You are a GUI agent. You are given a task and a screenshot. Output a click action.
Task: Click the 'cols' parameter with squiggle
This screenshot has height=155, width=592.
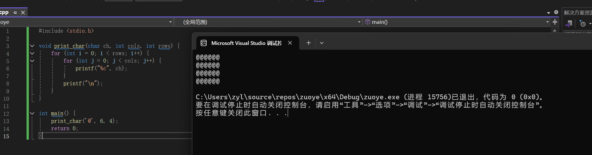click(134, 46)
